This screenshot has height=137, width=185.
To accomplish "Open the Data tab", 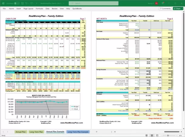I will 47,8.
